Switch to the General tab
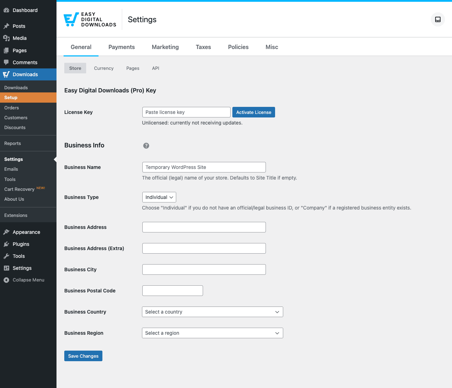452x388 pixels. 81,47
